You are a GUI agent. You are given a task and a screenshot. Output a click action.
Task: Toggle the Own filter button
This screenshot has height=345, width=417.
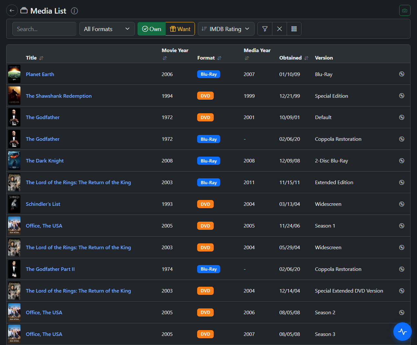151,29
